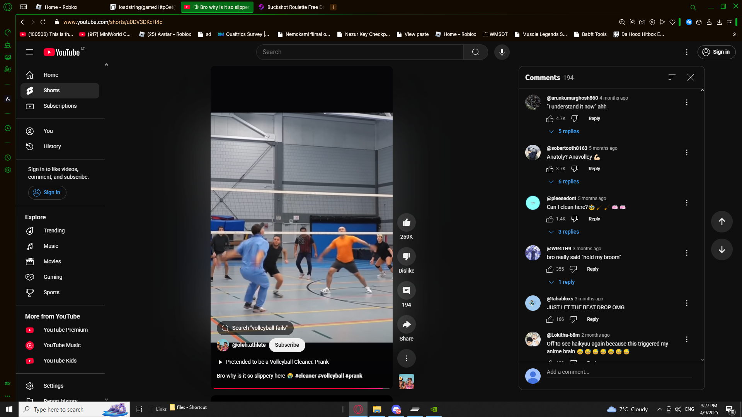742x417 pixels.
Task: Dislike the comment by @sobertooth8163
Action: [x=575, y=169]
